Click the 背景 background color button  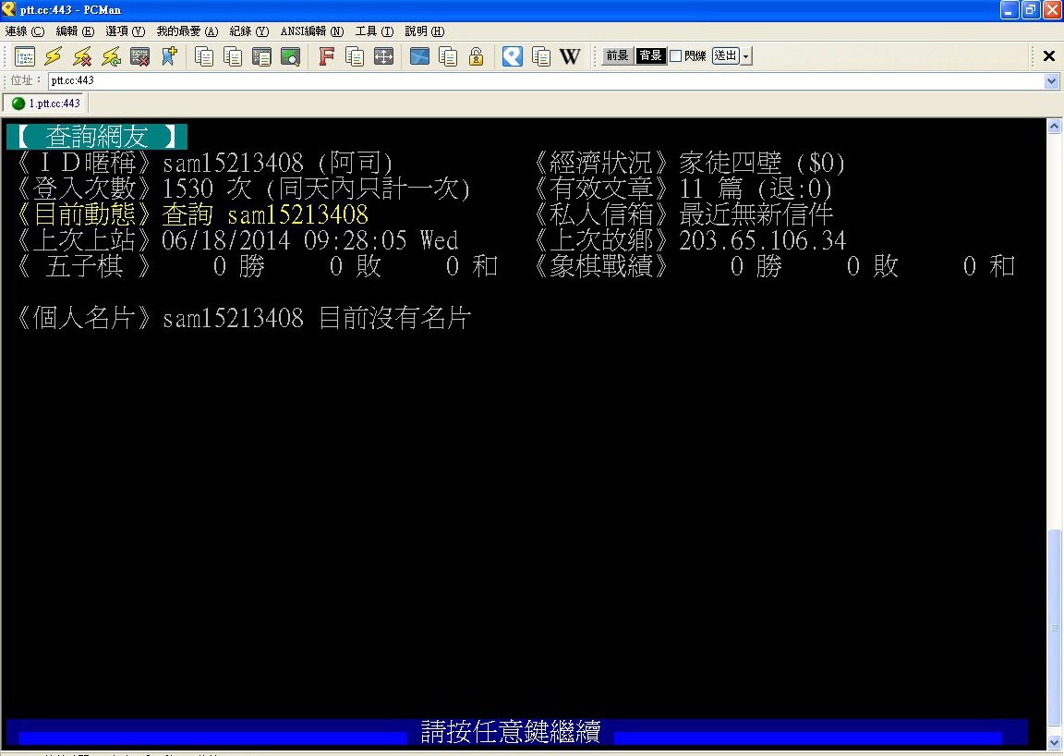(650, 55)
